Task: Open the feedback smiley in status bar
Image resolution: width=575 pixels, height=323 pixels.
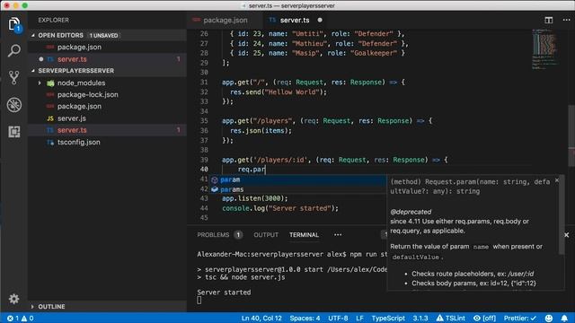Action: pos(549,319)
